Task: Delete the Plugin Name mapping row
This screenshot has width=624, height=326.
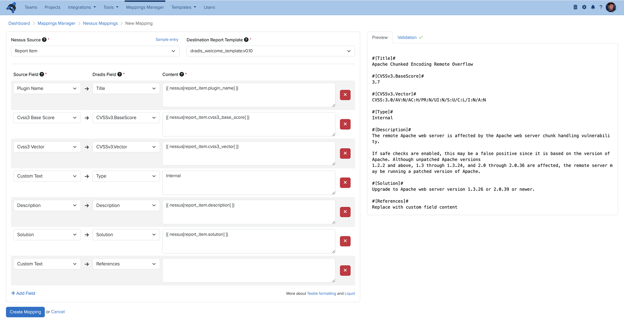Action: (345, 95)
